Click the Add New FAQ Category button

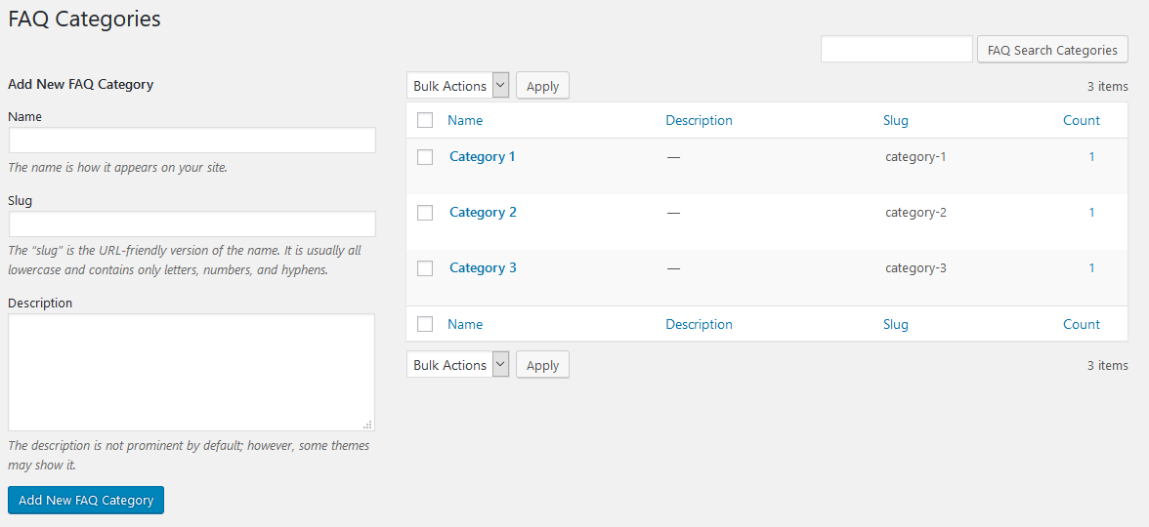[86, 500]
